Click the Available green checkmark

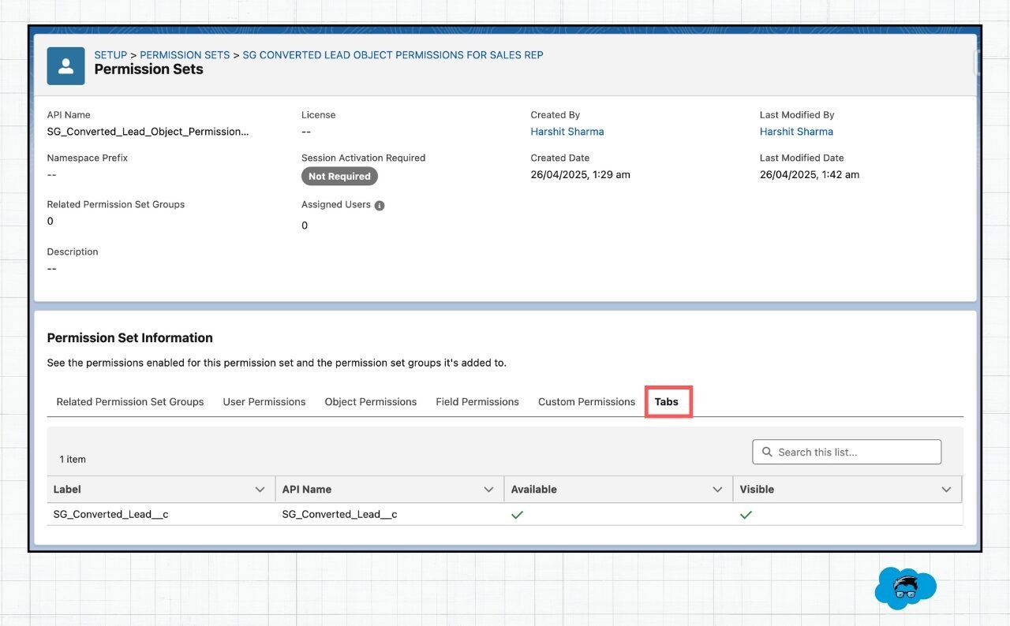click(x=517, y=515)
